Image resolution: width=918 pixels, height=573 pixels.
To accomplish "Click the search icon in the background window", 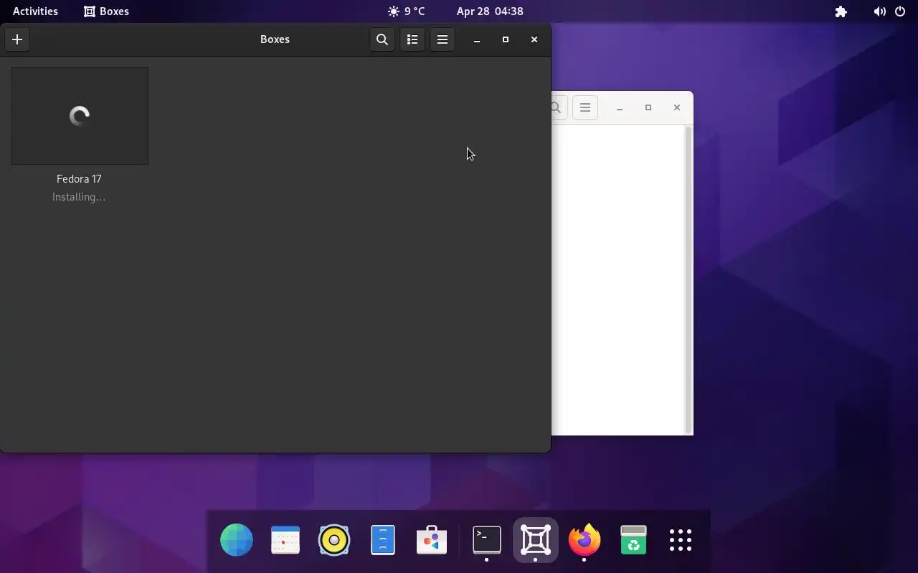I will [559, 107].
